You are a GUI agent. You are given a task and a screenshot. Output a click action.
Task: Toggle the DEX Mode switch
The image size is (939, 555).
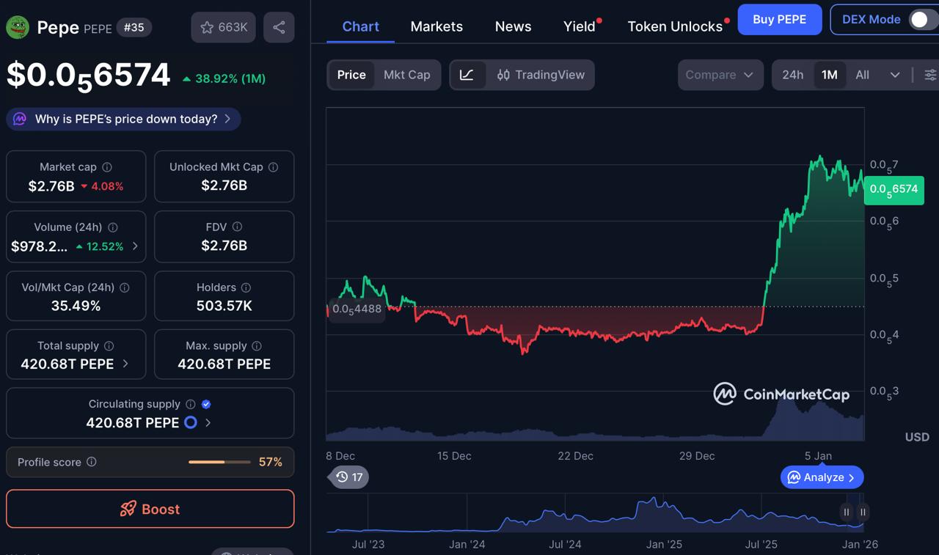click(919, 20)
